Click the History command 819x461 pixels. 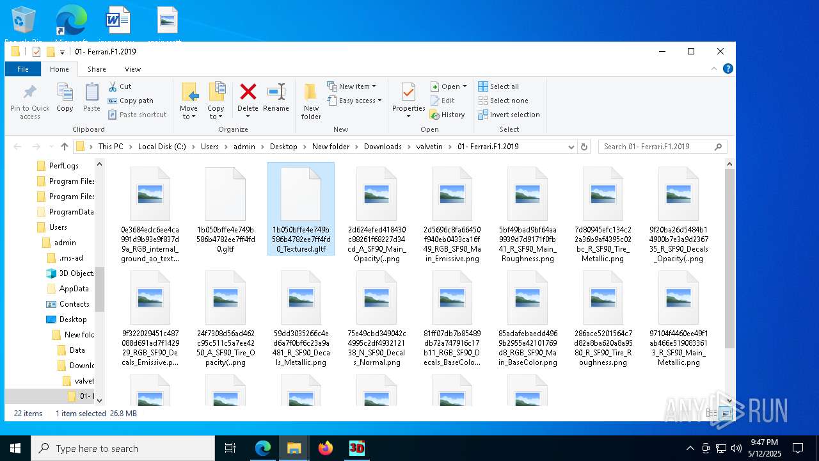coord(447,115)
